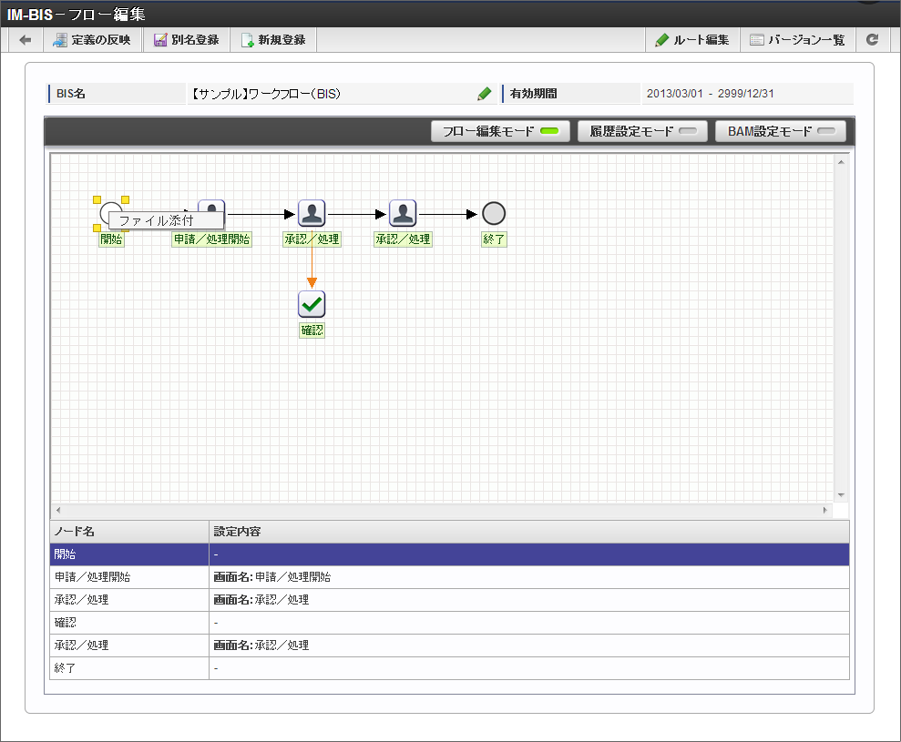Image resolution: width=901 pixels, height=742 pixels.
Task: Click the 開始 node label
Action: [x=111, y=239]
